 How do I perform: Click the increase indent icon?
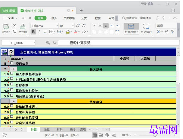click(118, 26)
